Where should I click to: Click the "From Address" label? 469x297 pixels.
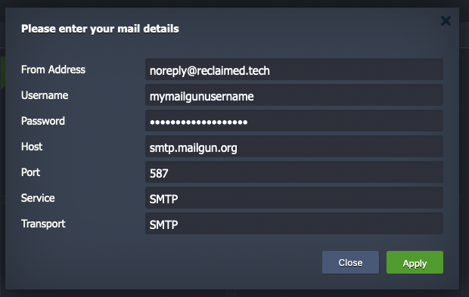(53, 70)
